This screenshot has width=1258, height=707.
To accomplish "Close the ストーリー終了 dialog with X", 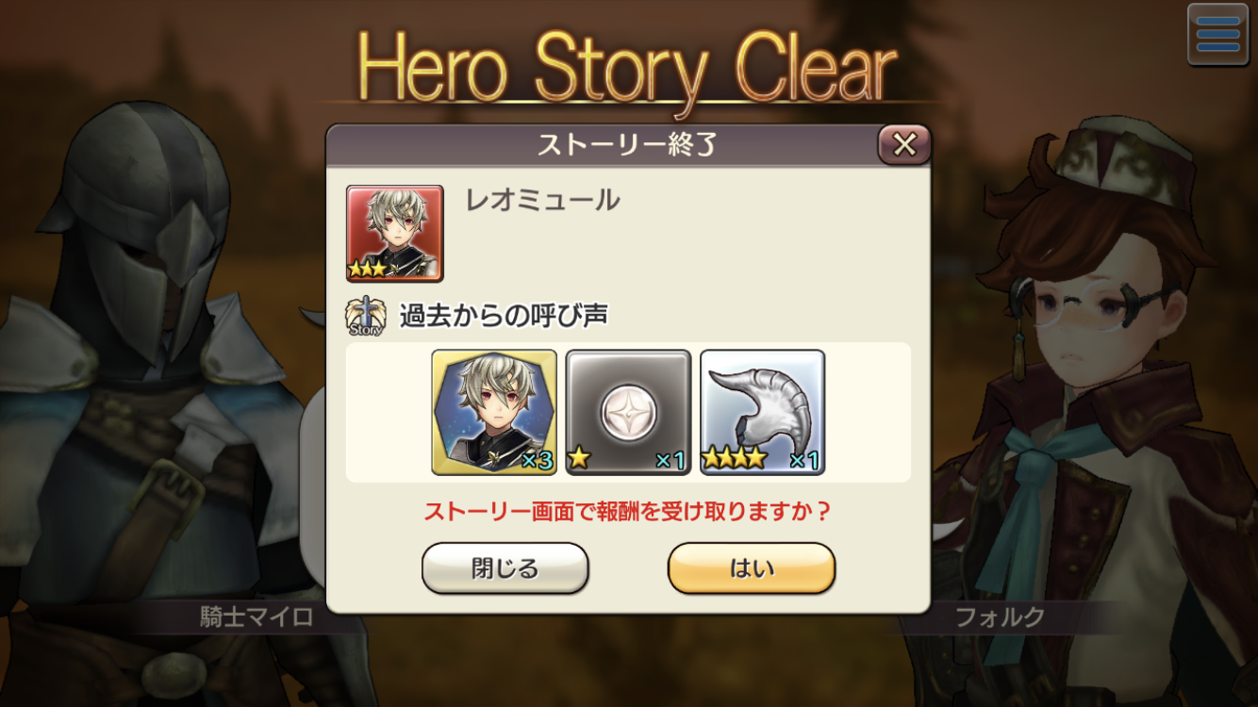I will [x=904, y=144].
